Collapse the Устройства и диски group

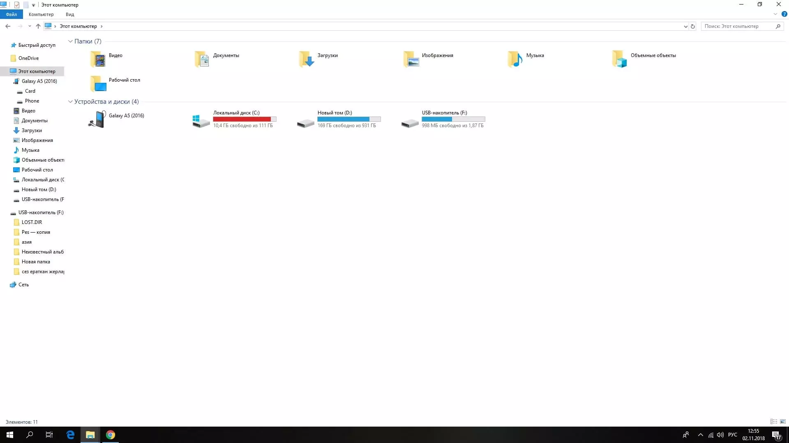[70, 102]
